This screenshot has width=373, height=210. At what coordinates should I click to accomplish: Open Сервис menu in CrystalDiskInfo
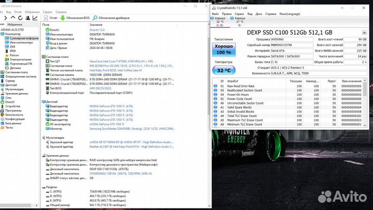point(239,14)
